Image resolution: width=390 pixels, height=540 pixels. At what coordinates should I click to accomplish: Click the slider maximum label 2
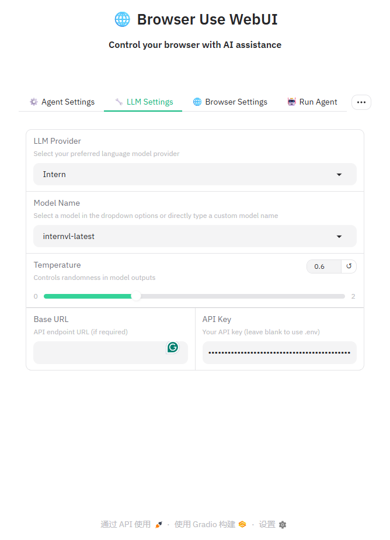[x=353, y=296]
